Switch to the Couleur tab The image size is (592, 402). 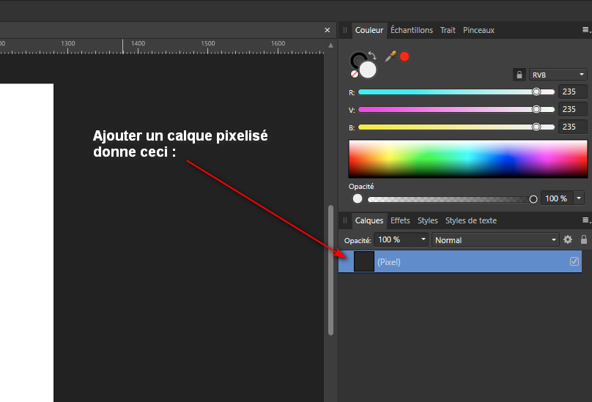point(369,30)
